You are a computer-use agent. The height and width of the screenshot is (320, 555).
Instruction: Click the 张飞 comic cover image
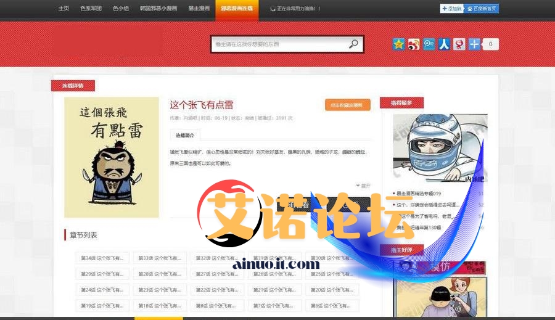[x=112, y=157]
